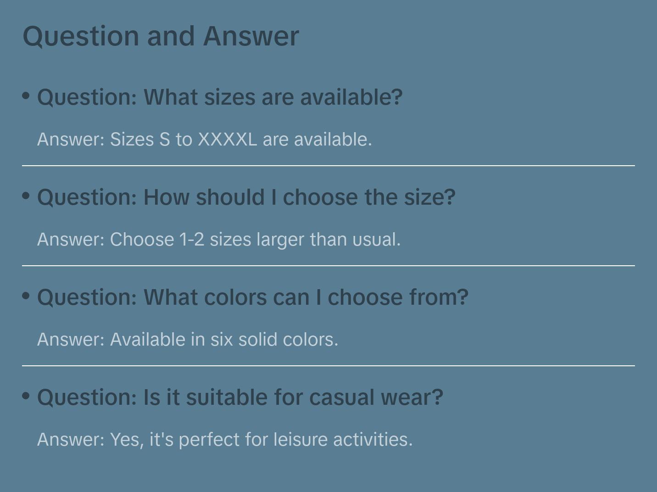Select "What colors can I choose from?" question
657x492 pixels.
(253, 297)
